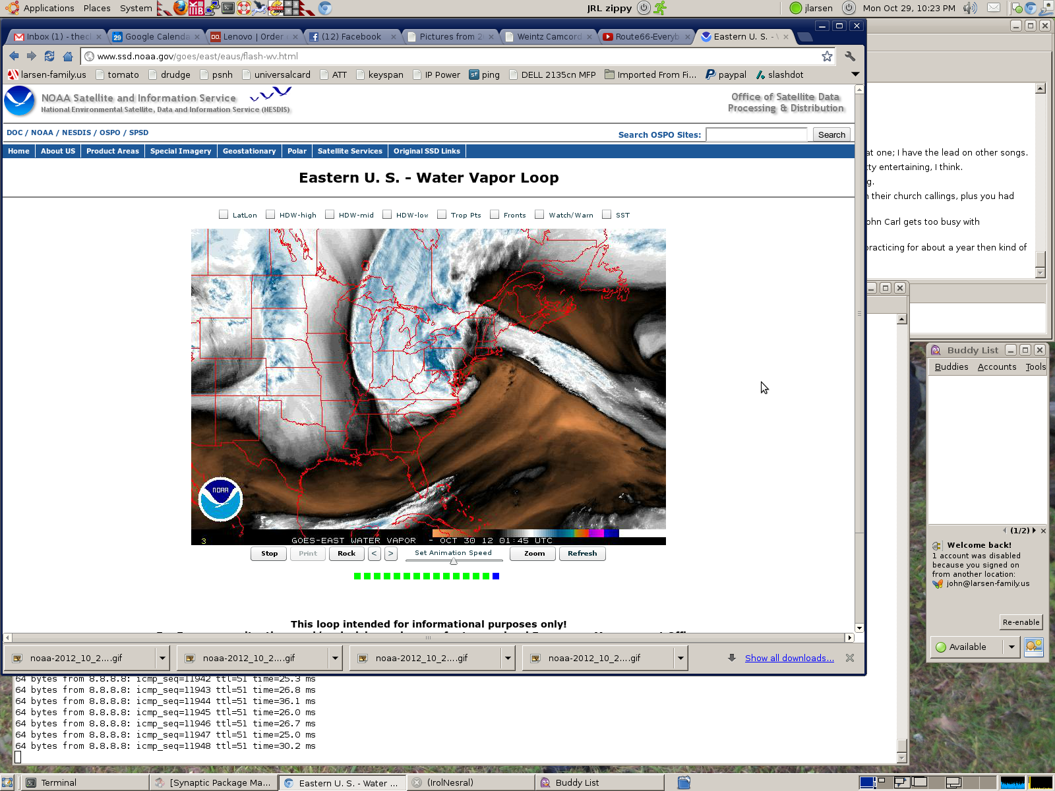The width and height of the screenshot is (1055, 791).
Task: Toggle the Trop Pts overlay checkbox
Action: coord(442,214)
